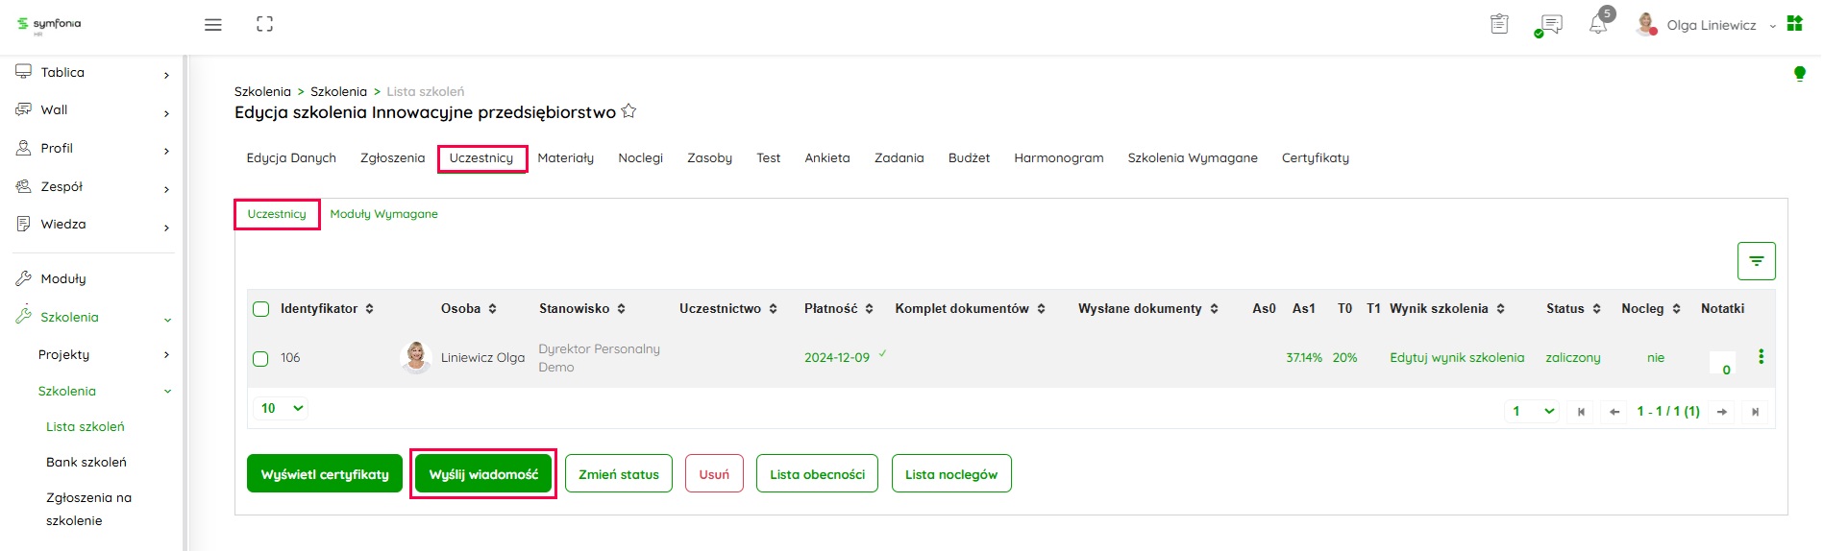The height and width of the screenshot is (551, 1823).
Task: Click the Wyślij wiadomość button
Action: click(483, 474)
